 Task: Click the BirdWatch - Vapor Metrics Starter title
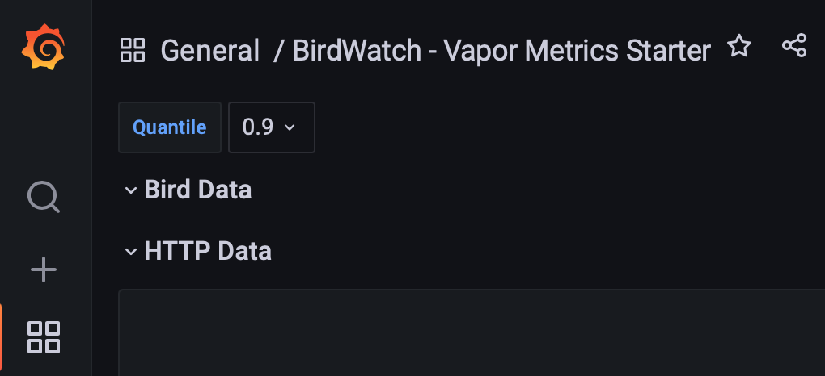pyautogui.click(x=501, y=51)
